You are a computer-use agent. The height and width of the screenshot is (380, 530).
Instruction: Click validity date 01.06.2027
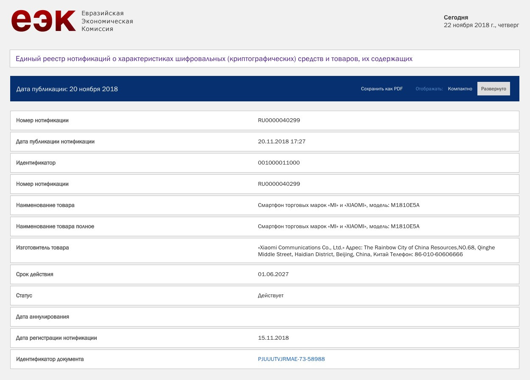pos(273,274)
